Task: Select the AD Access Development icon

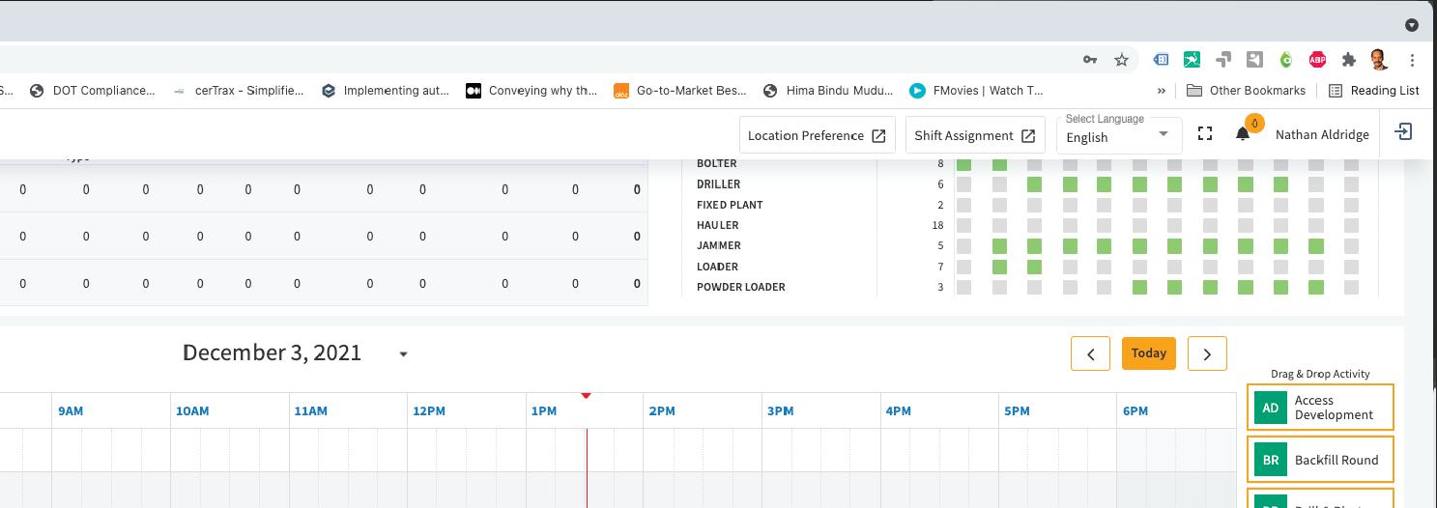Action: pos(1271,408)
